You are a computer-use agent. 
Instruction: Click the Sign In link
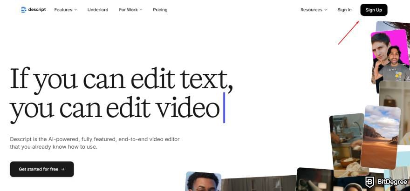click(344, 10)
